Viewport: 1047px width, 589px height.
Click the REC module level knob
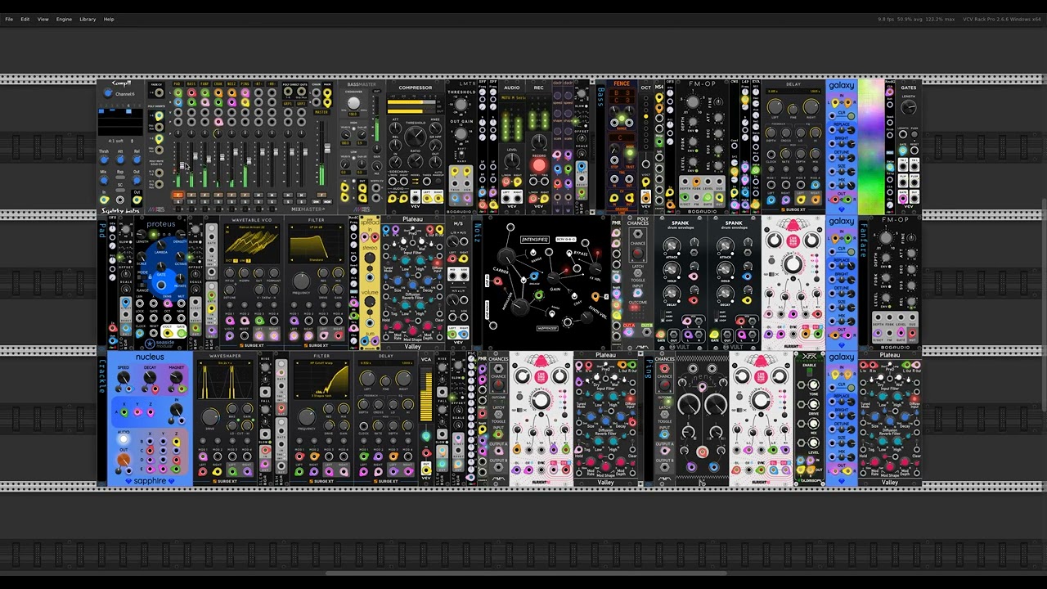click(x=539, y=141)
